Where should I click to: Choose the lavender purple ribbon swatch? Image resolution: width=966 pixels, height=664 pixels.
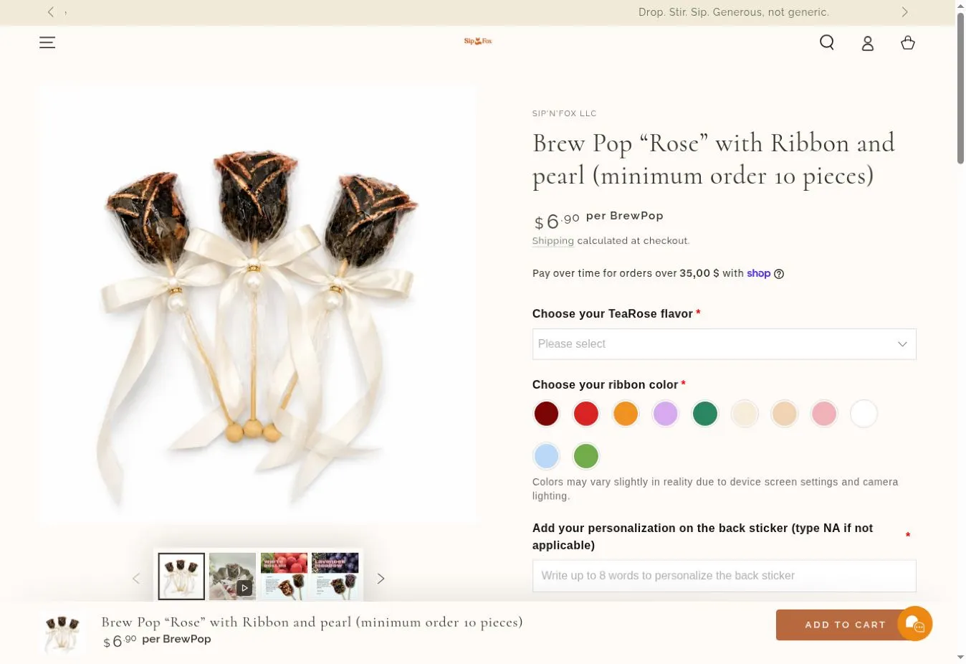(x=665, y=414)
